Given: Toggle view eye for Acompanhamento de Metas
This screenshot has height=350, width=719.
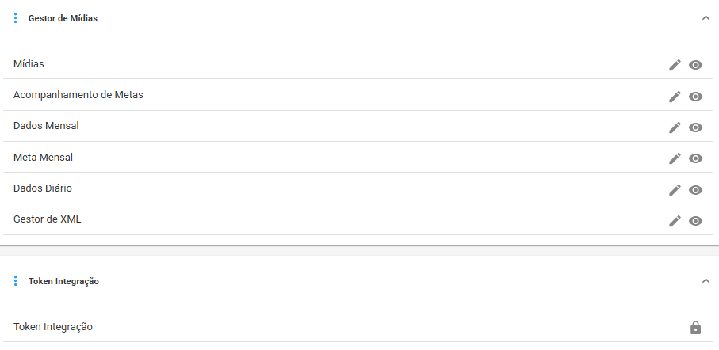Looking at the screenshot, I should click(695, 96).
